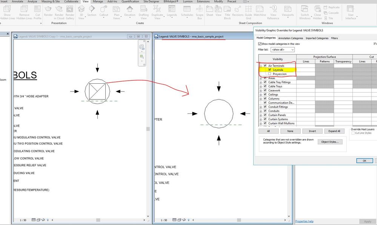The image size is (377, 225).
Task: Uncheck the Leyenda subcategory checkbox
Action: (269, 70)
